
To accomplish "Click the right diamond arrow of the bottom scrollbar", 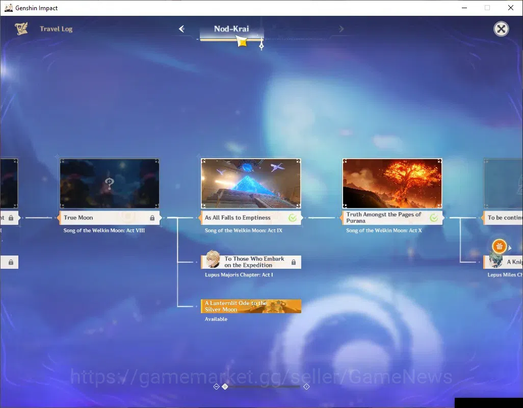I will pyautogui.click(x=306, y=387).
